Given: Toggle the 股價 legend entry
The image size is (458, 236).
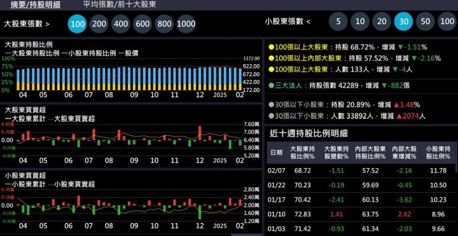Looking at the screenshot, I should click(128, 53).
